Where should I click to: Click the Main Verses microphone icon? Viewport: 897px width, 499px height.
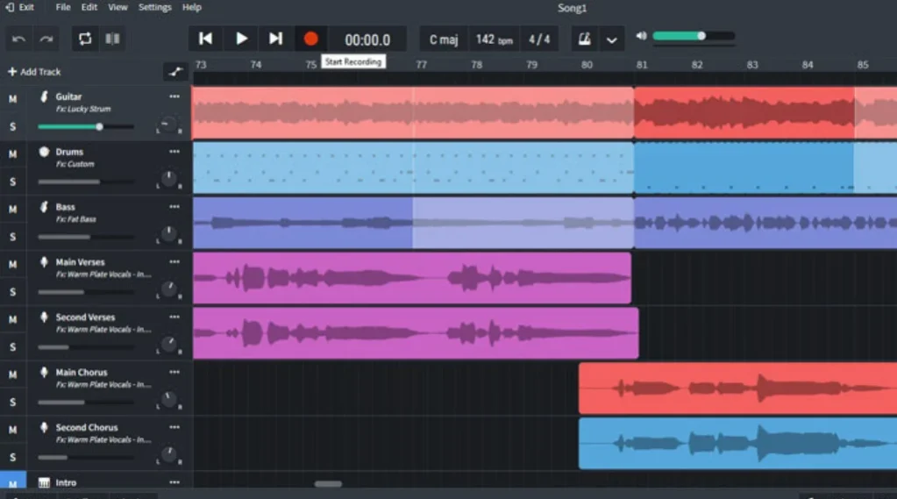click(x=44, y=262)
